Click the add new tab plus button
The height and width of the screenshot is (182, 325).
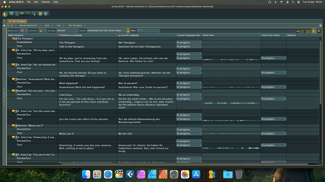(x=4, y=21)
